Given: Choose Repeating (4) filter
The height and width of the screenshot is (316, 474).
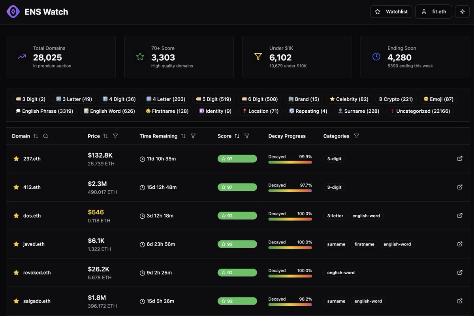Looking at the screenshot, I should click(x=308, y=111).
